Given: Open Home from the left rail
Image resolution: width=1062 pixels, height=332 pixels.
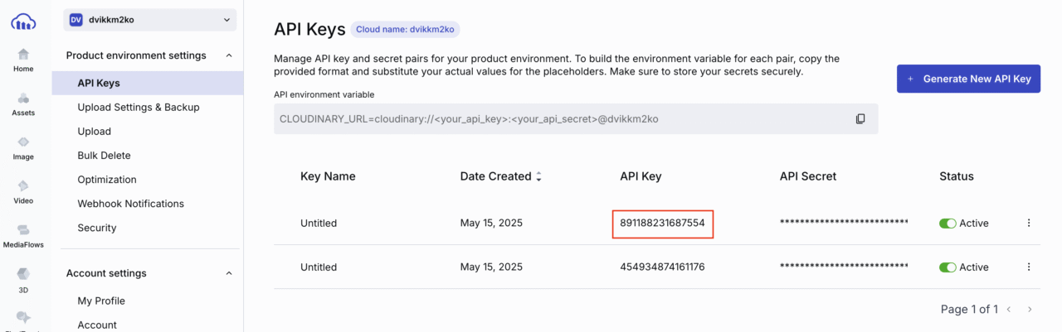Looking at the screenshot, I should [x=23, y=60].
